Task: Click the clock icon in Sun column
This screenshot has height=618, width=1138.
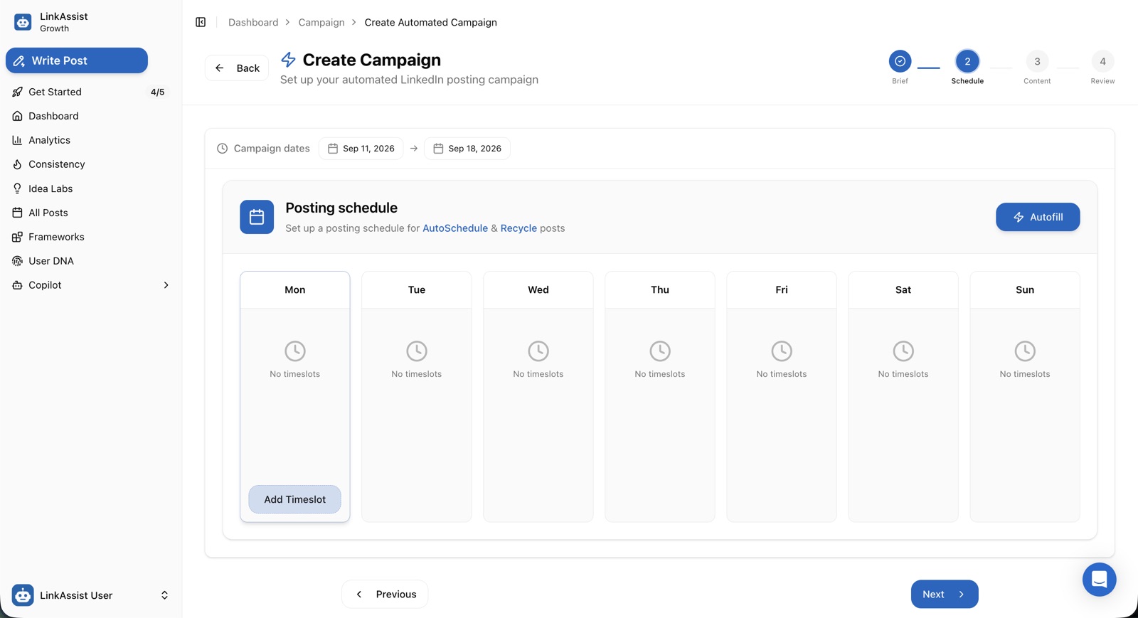Action: pos(1025,351)
